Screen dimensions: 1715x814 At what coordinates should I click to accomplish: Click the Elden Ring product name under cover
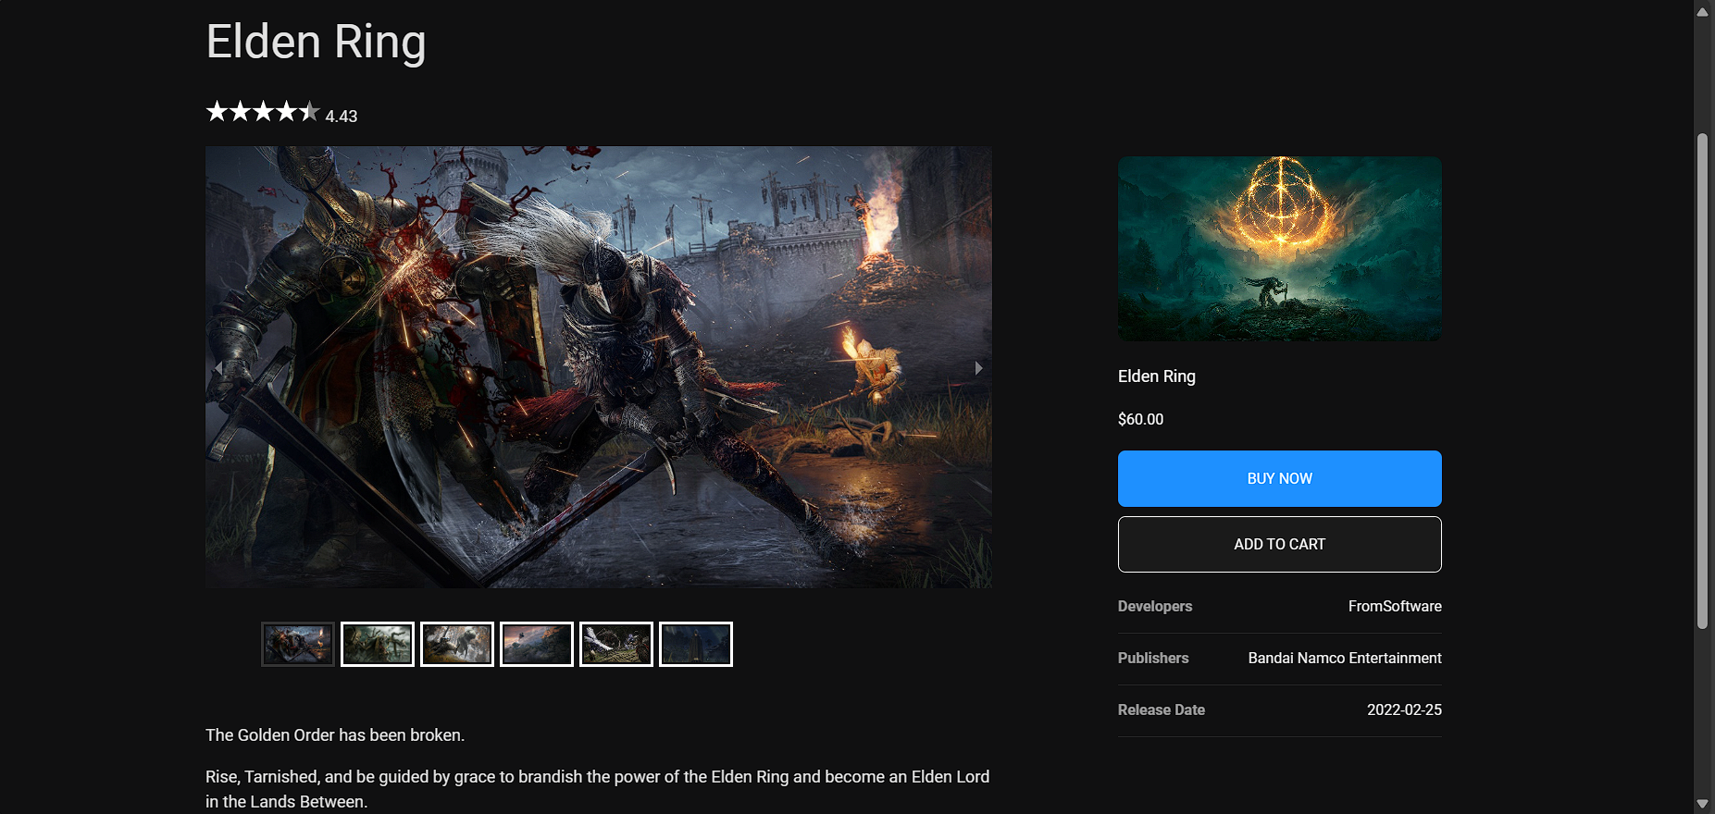point(1157,376)
